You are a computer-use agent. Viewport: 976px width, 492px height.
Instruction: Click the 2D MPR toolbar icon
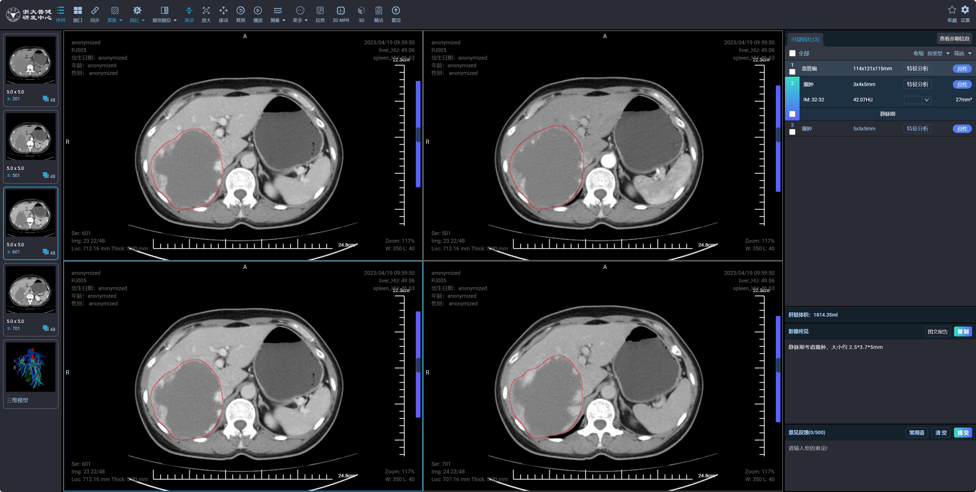point(341,11)
